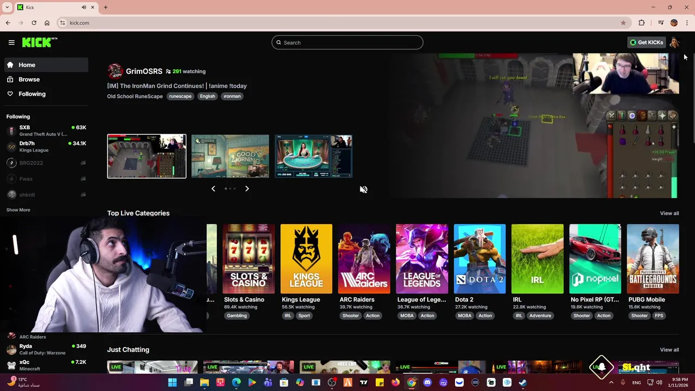Open xQc recommended channel
The height and width of the screenshot is (391, 695).
pyautogui.click(x=46, y=365)
